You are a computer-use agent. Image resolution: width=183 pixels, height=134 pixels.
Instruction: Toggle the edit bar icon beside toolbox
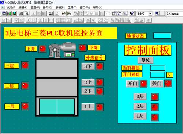pyautogui.click(x=69, y=14)
